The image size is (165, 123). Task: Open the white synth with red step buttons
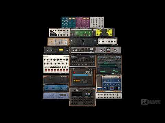coord(56,64)
